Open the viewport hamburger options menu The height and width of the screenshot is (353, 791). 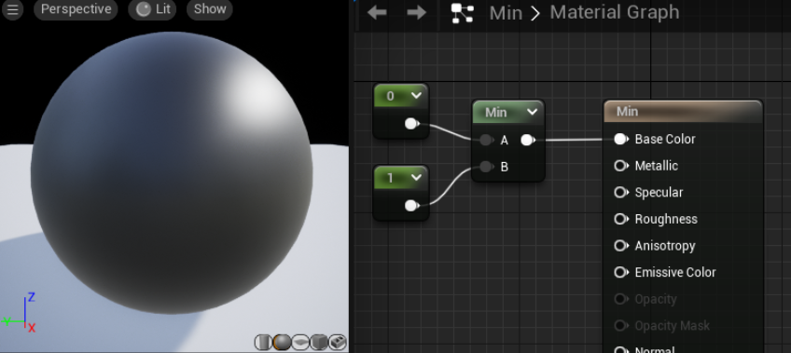pos(13,9)
